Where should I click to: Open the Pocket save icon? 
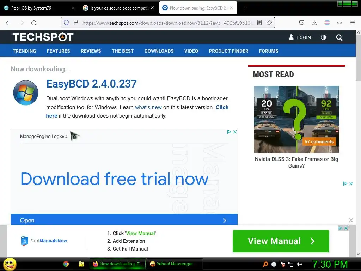click(302, 23)
